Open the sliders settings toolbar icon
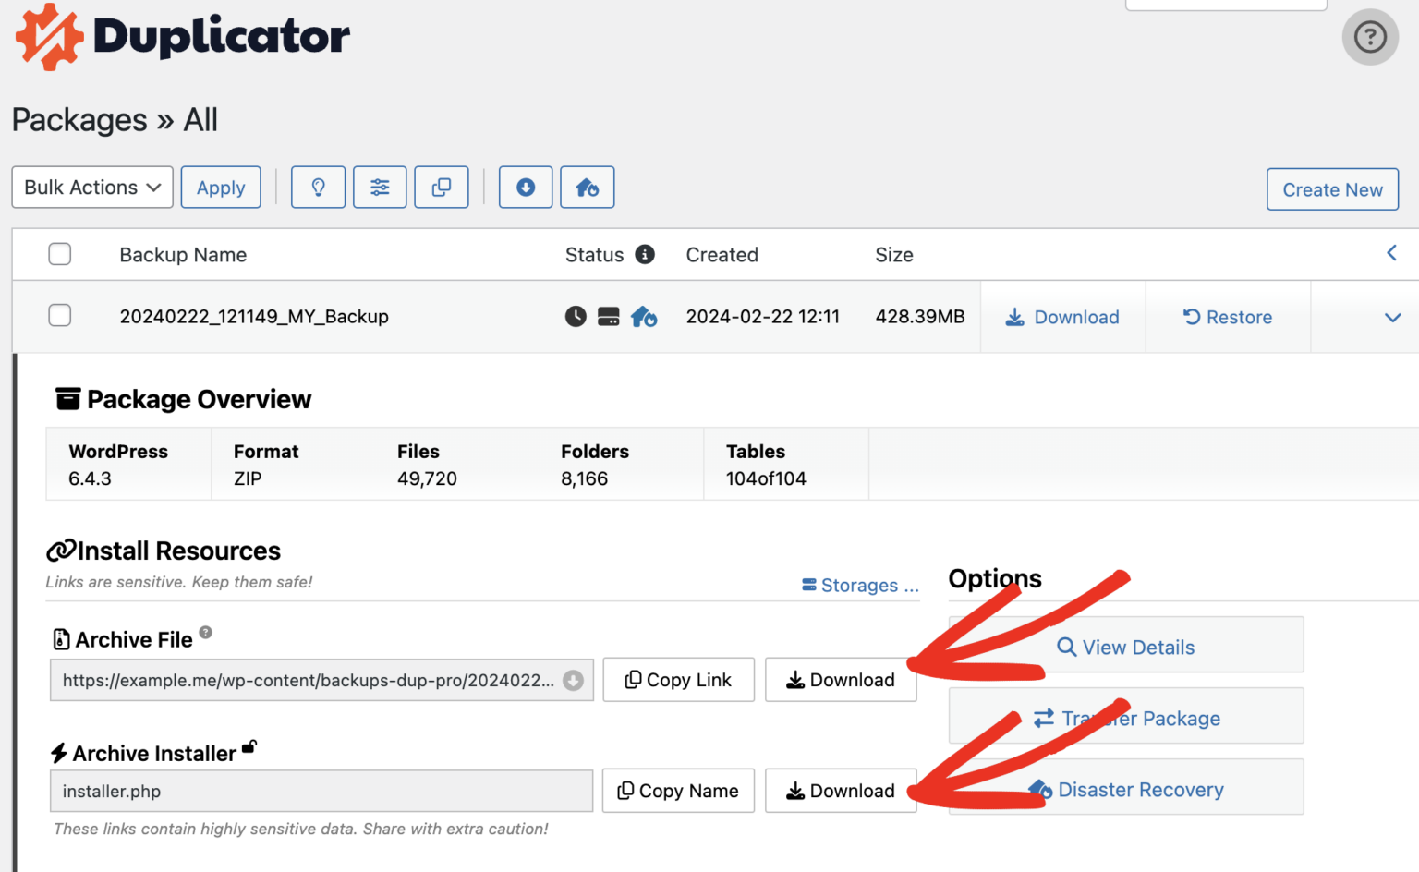1419x872 pixels. [380, 188]
